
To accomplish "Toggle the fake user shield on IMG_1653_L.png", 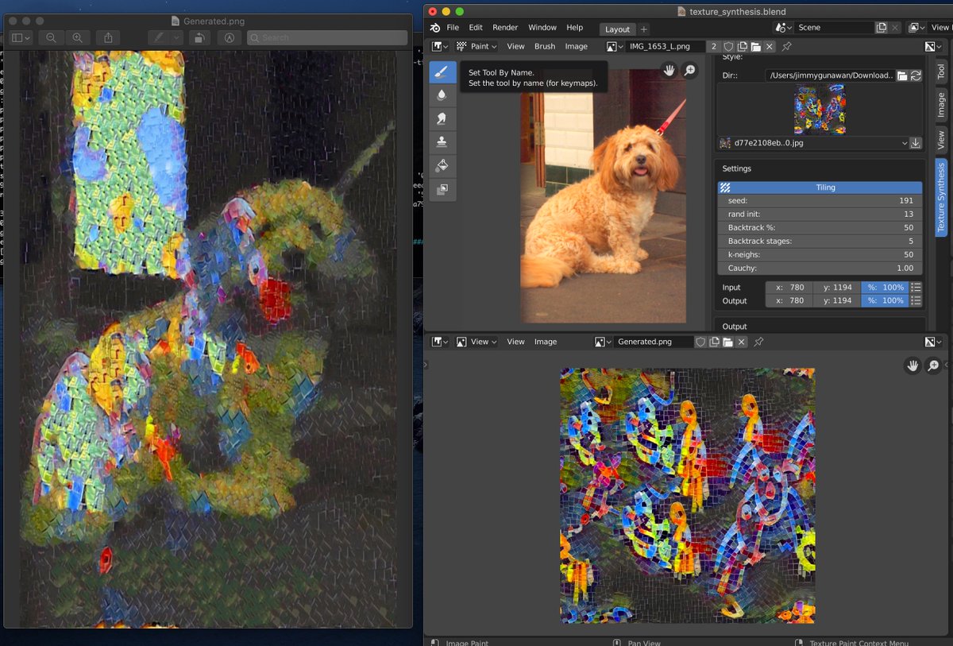I will coord(729,46).
